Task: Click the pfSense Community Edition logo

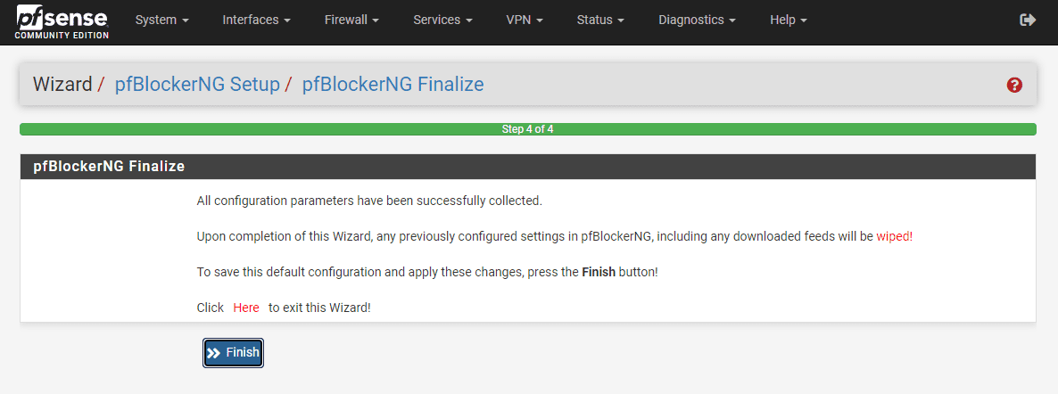Action: tap(62, 21)
